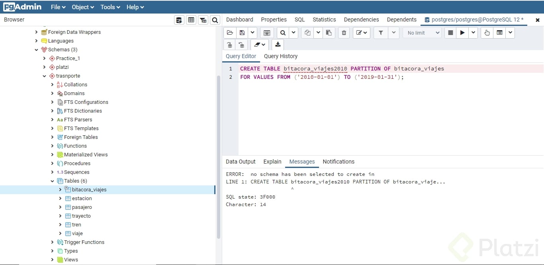The width and height of the screenshot is (544, 265).
Task: Open the Filter options dropdown arrow
Action: coord(393,33)
